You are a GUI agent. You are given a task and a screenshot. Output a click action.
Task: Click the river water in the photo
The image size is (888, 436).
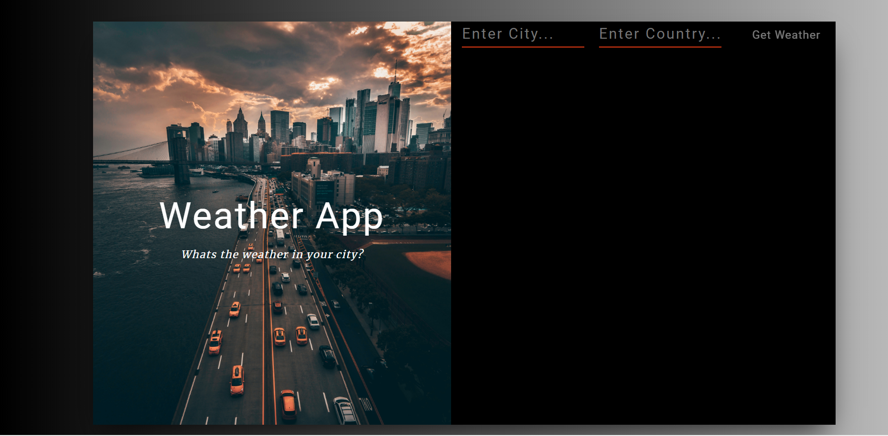(142, 294)
